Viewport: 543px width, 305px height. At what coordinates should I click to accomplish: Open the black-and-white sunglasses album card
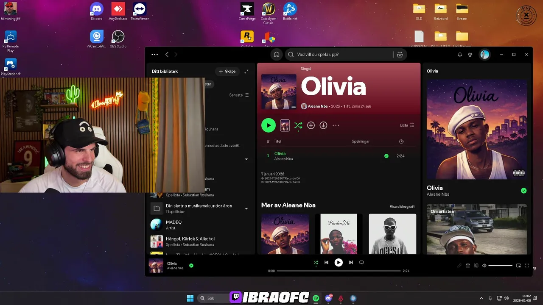392,234
